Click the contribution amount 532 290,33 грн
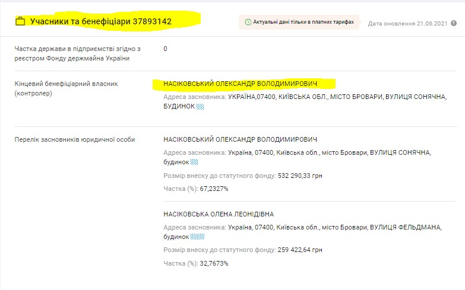Screen dimensions: 465x290 pyautogui.click(x=300, y=176)
